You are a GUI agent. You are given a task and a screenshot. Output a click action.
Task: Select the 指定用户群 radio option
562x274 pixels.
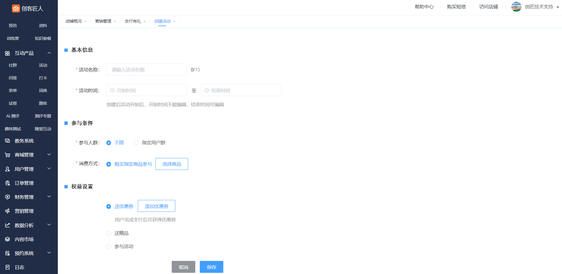(x=136, y=143)
